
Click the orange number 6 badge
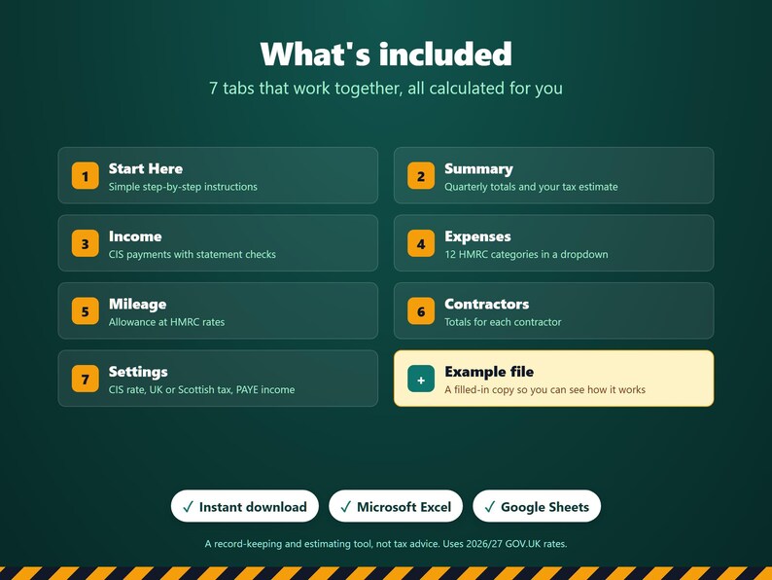pyautogui.click(x=421, y=311)
